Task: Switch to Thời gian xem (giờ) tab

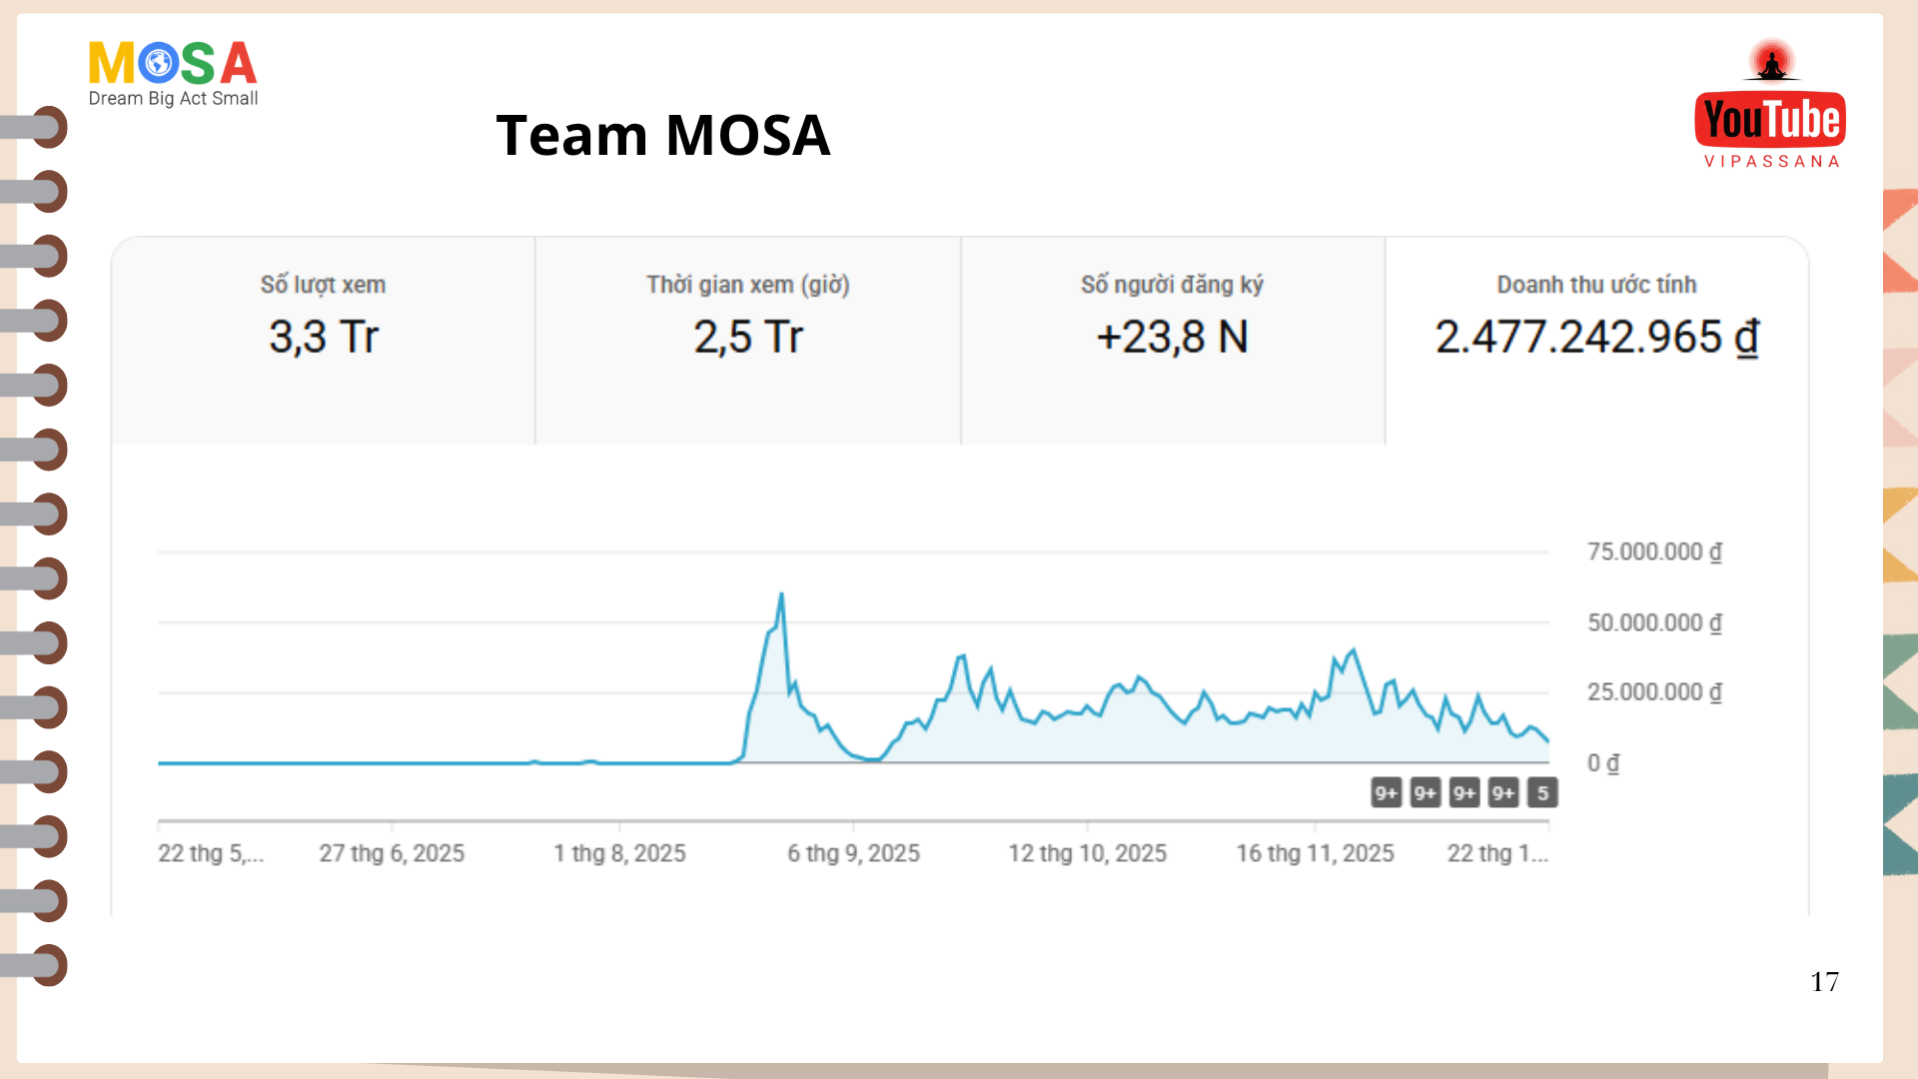Action: (748, 341)
